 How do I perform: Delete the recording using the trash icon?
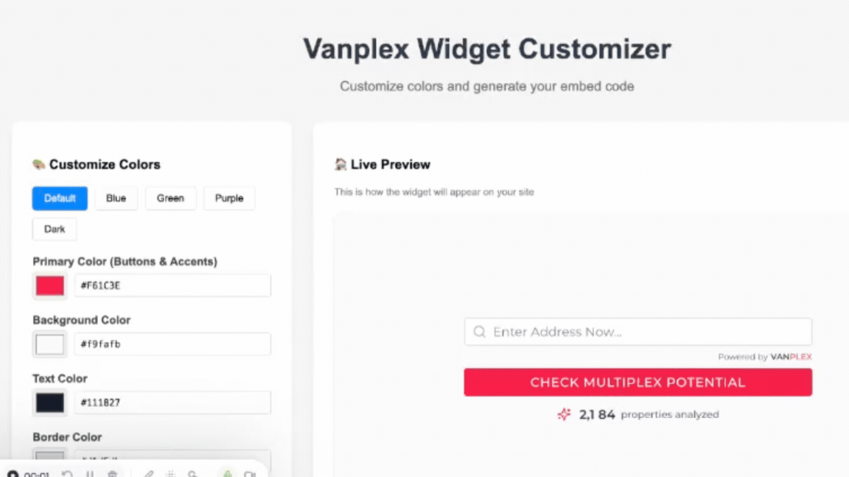click(112, 474)
